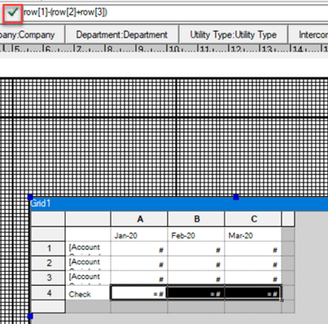Select row 4 header

[x=48, y=292]
